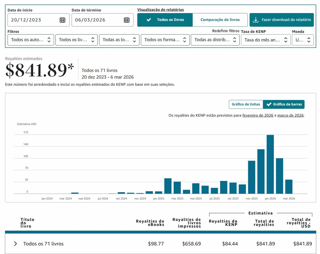Screen dimensions: 320x254
Task: Click the checkmark icon on Todos os livros
Action: tap(149, 19)
